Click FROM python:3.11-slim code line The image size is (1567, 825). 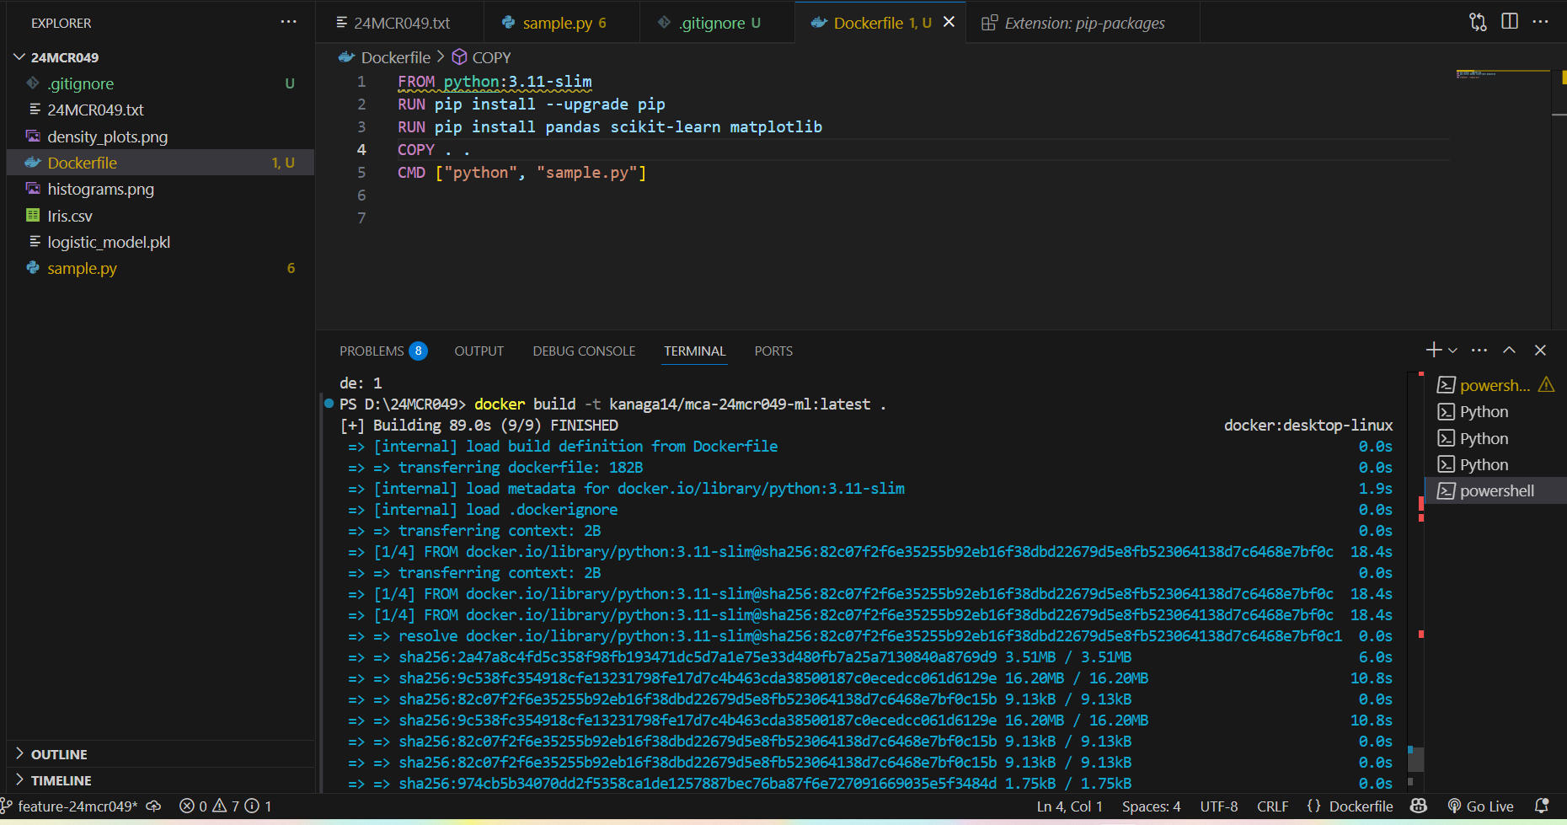tap(495, 81)
